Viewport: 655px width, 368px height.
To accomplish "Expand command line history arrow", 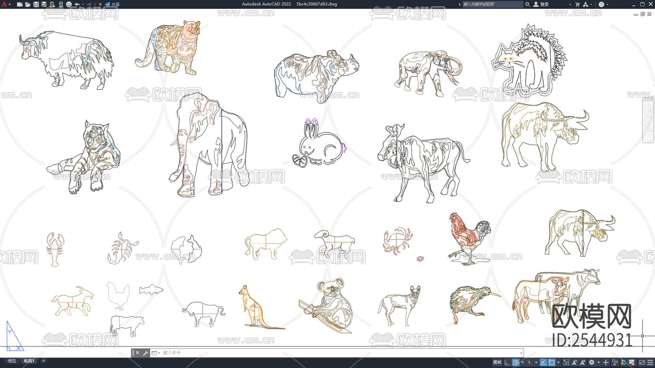I will [x=521, y=353].
